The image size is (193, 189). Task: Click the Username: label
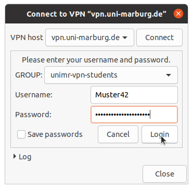pos(34,95)
